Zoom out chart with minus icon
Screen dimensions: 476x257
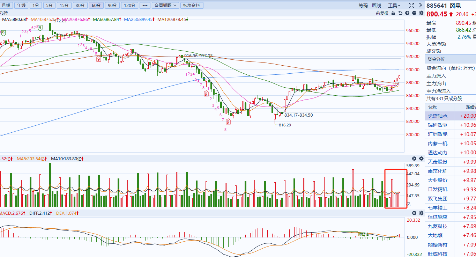tap(414, 13)
